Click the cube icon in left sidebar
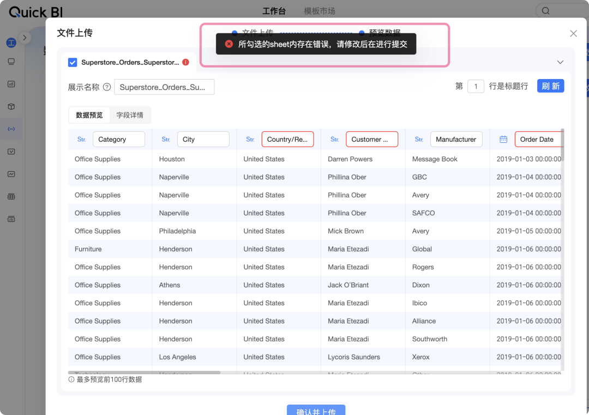The height and width of the screenshot is (415, 589). (11, 106)
